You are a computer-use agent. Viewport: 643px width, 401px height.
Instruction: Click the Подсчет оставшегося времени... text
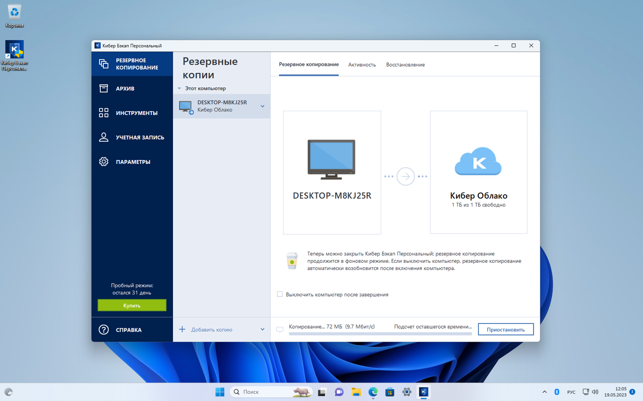tap(433, 327)
